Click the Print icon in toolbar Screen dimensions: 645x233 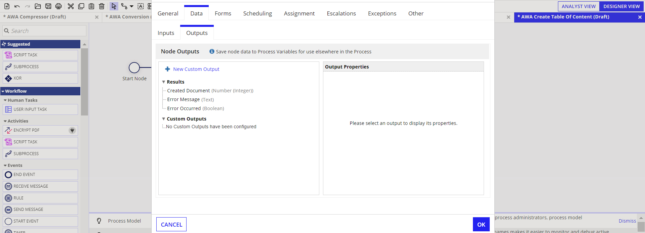[58, 6]
